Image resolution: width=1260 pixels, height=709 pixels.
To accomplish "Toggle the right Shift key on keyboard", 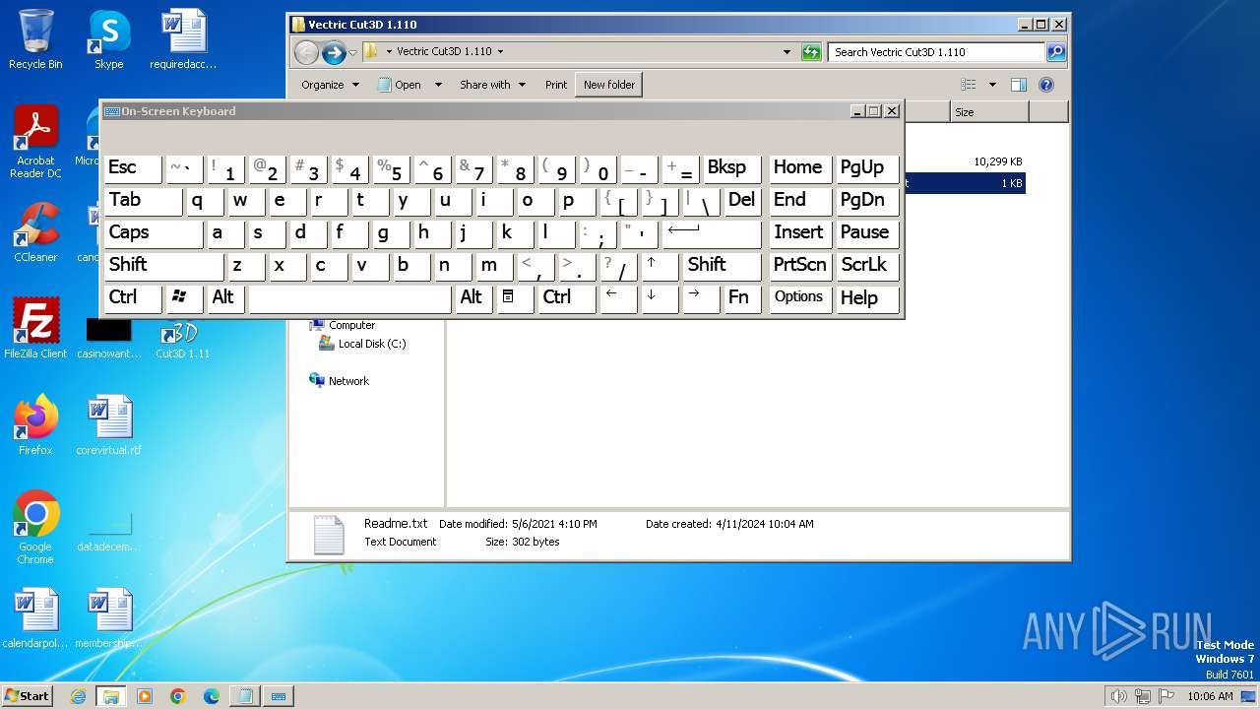I will pos(722,266).
